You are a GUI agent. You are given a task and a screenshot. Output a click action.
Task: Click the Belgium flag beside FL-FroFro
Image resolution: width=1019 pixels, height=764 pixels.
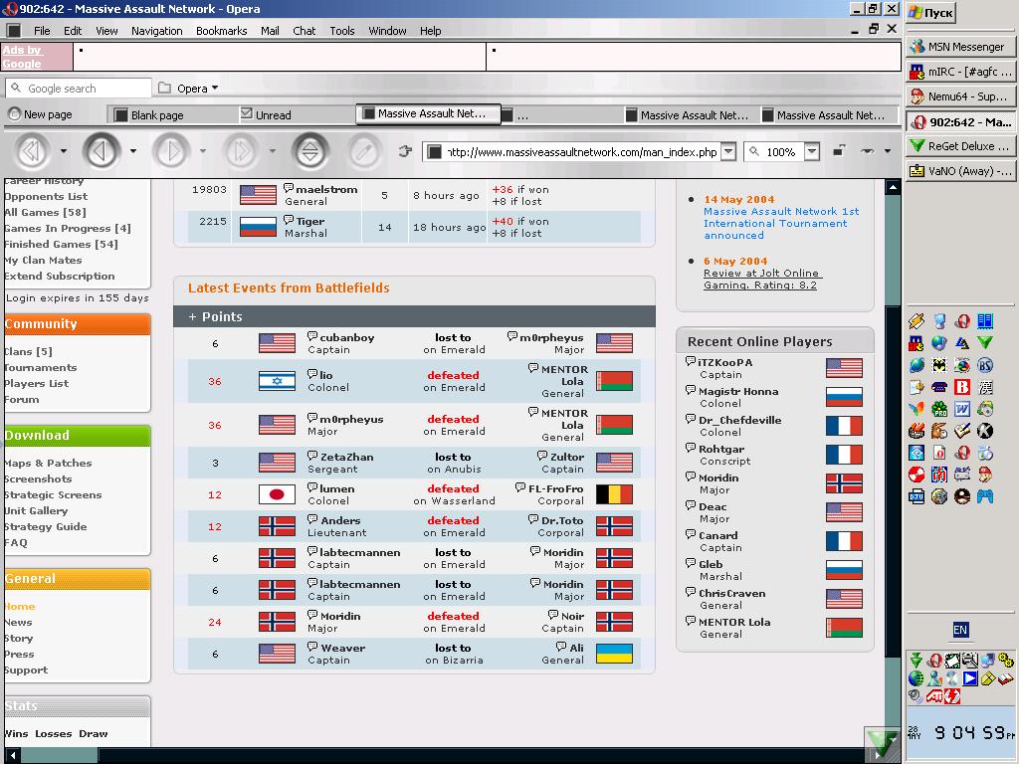(x=614, y=495)
